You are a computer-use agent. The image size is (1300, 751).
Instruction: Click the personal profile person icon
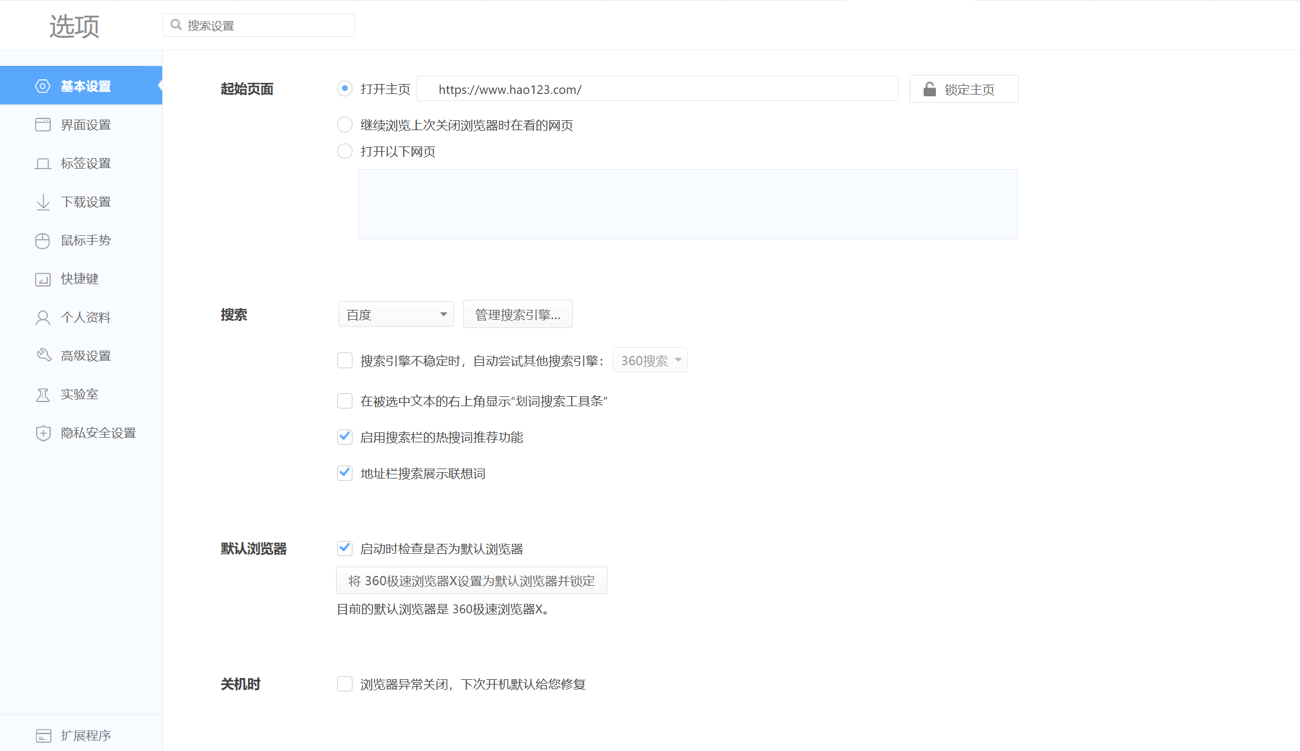(x=43, y=317)
